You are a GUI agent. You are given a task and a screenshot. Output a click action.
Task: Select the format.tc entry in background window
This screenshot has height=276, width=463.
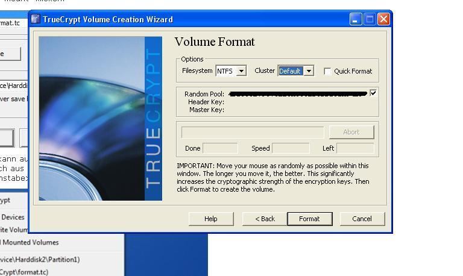point(24,272)
